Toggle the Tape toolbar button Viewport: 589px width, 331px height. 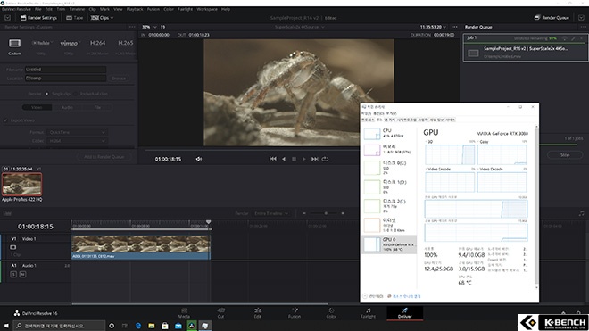tap(74, 18)
